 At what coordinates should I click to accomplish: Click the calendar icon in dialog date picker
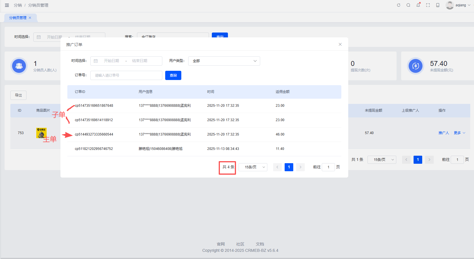click(x=96, y=61)
